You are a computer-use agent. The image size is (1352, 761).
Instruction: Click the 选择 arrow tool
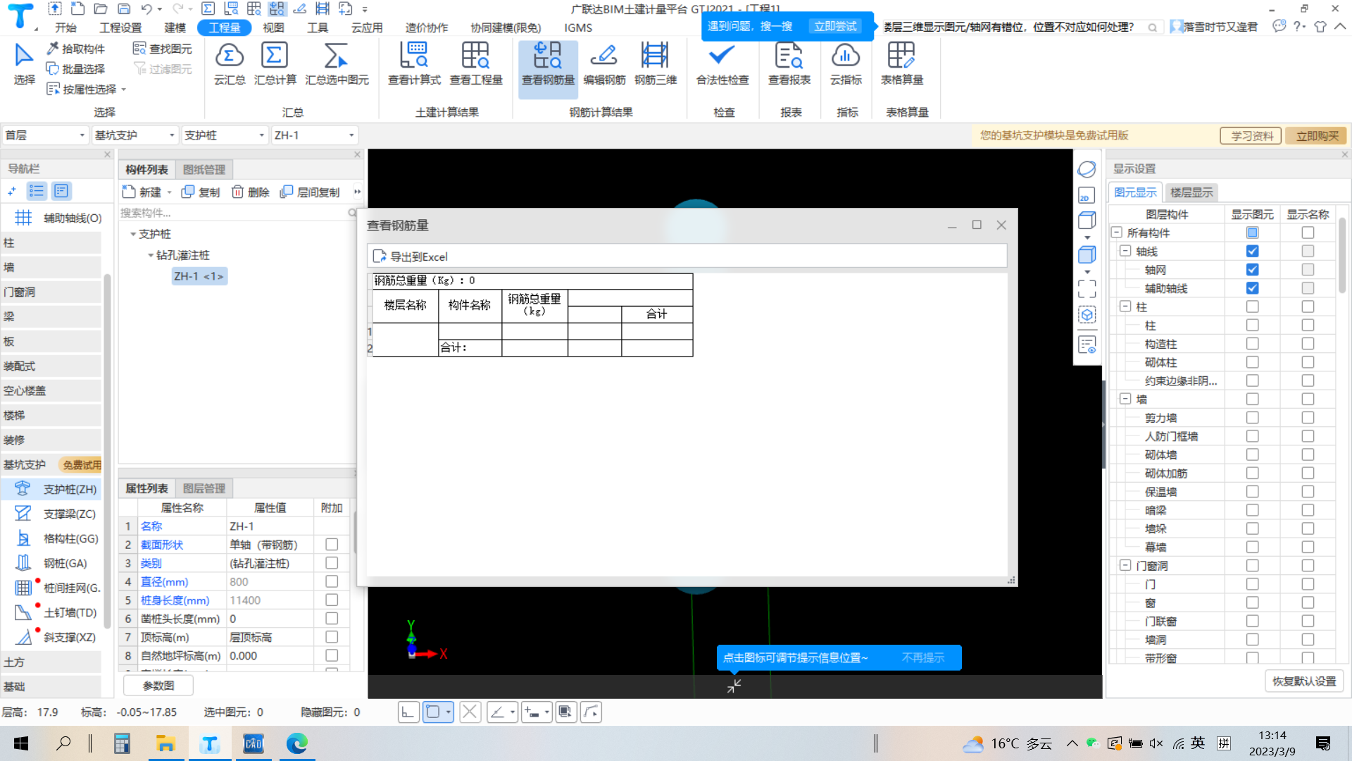[x=24, y=64]
